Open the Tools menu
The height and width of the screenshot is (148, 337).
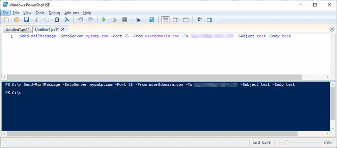click(40, 13)
